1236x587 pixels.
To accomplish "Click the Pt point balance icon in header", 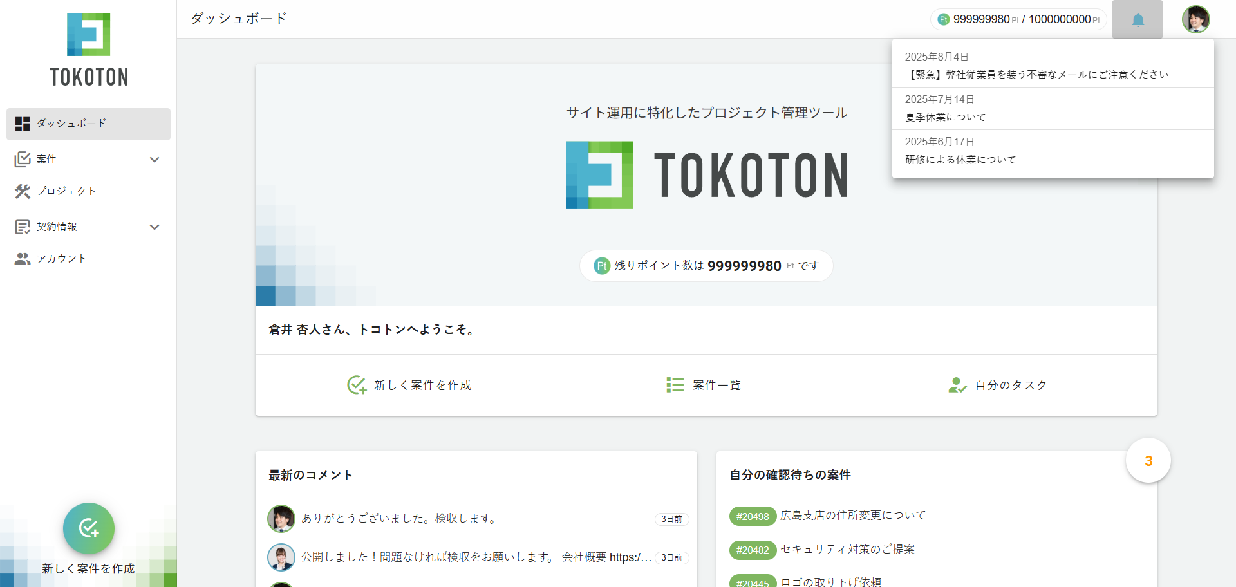I will coord(944,19).
